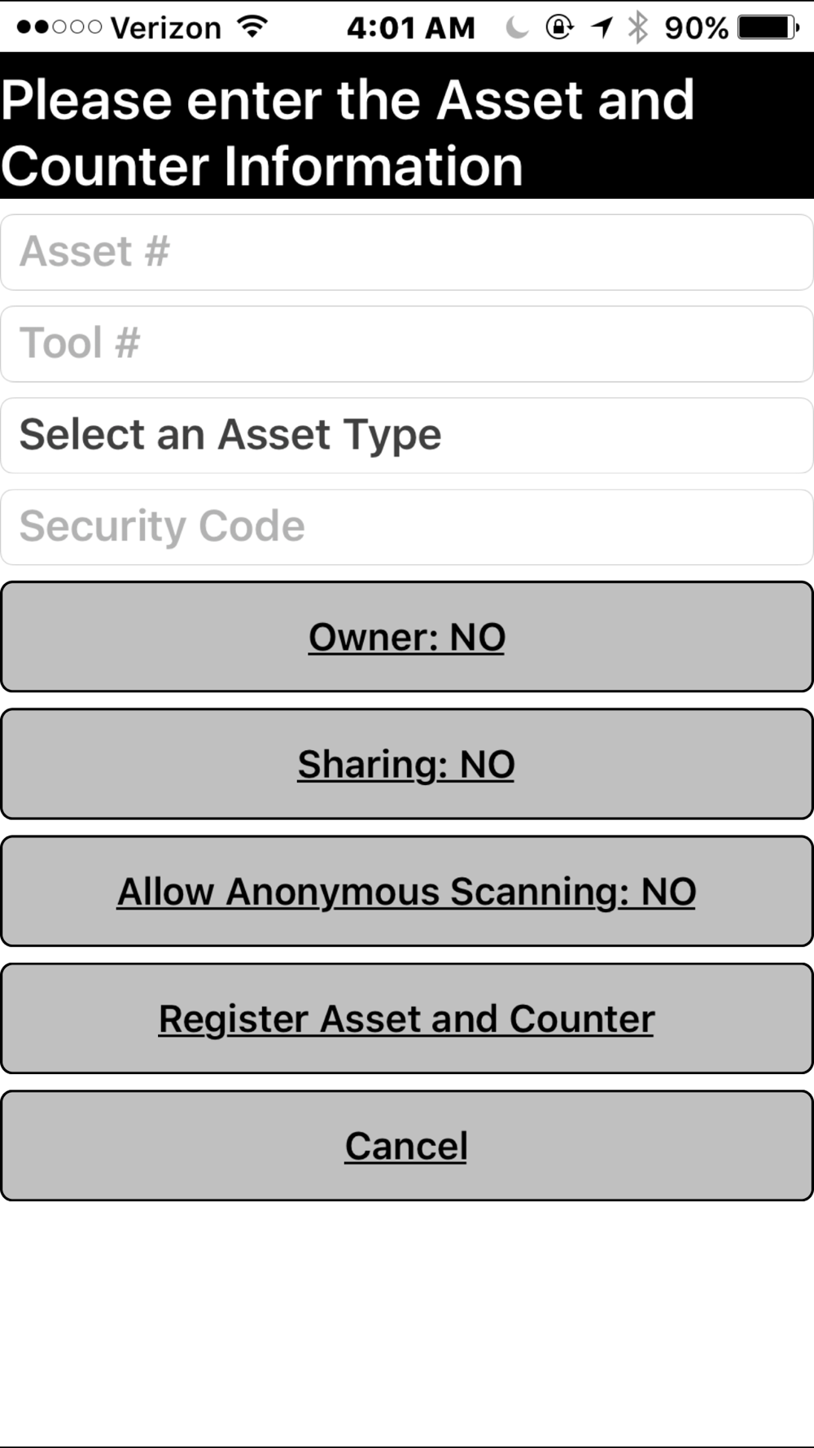Image resolution: width=814 pixels, height=1448 pixels.
Task: Open the Select an Asset Type dropdown
Action: (x=407, y=435)
